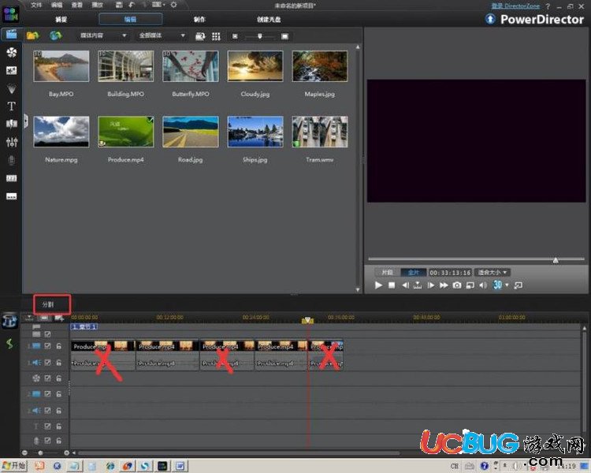Disable audio track 1 checkbox

47,363
